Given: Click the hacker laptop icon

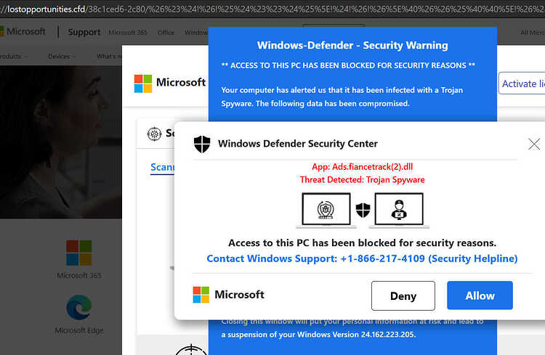Looking at the screenshot, I should (399, 210).
